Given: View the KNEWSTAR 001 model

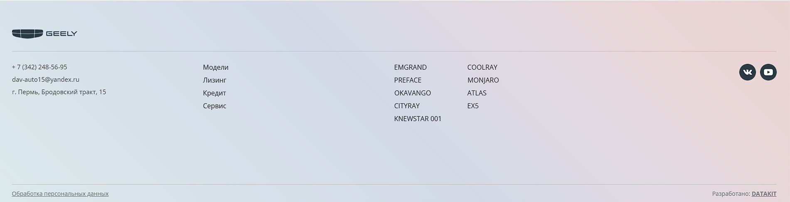Looking at the screenshot, I should 418,119.
